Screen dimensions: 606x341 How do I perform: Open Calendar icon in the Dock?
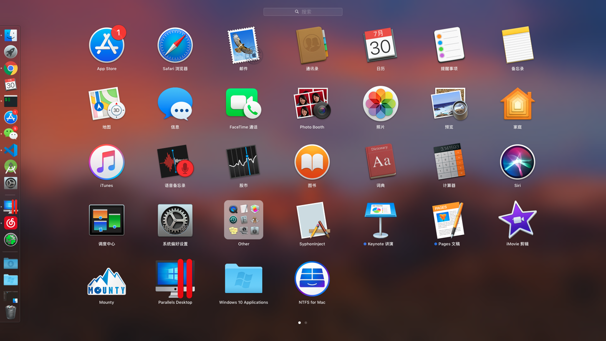point(11,84)
